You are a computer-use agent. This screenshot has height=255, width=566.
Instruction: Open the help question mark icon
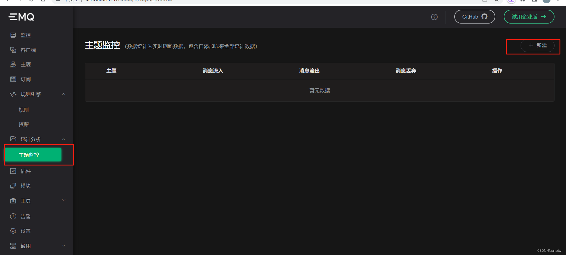[x=434, y=17]
